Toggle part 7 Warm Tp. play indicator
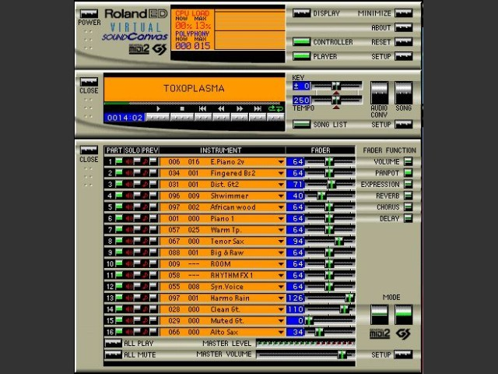The height and width of the screenshot is (374, 498). point(119,230)
